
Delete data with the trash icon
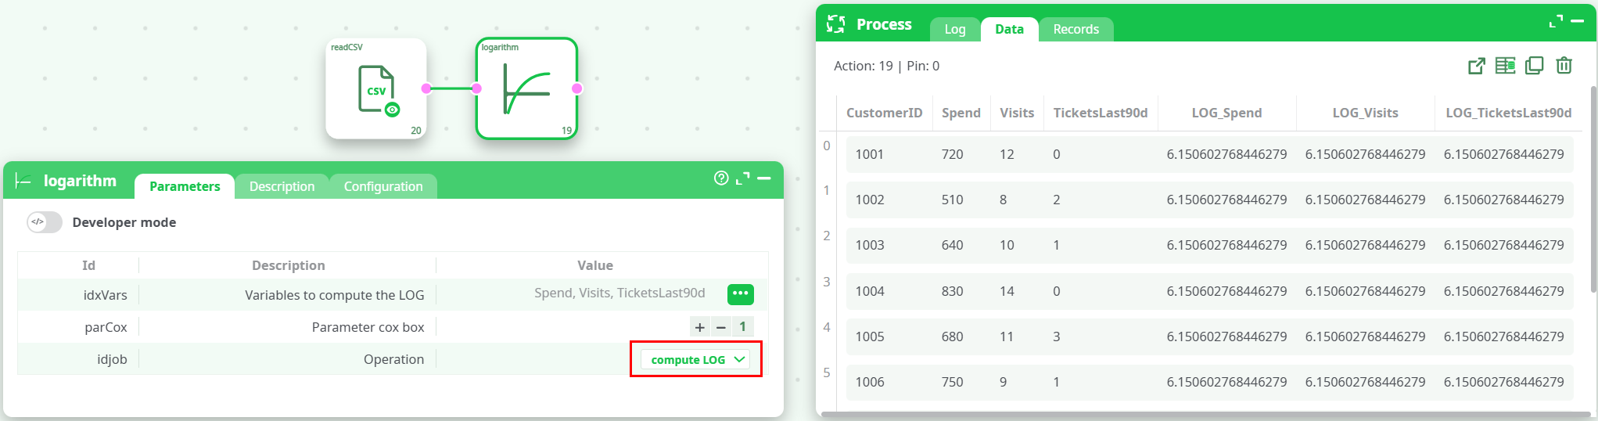tap(1564, 66)
